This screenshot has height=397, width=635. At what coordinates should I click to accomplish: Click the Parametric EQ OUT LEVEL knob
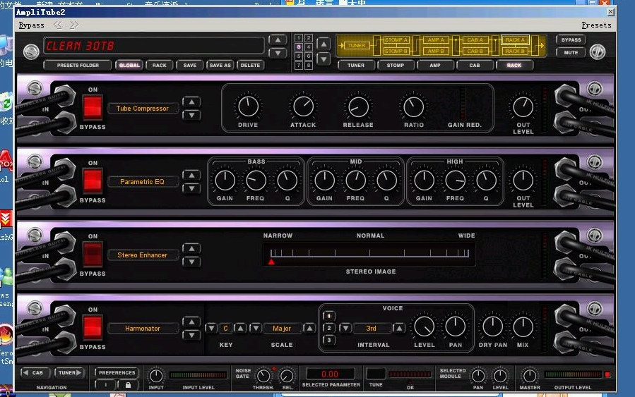click(523, 181)
